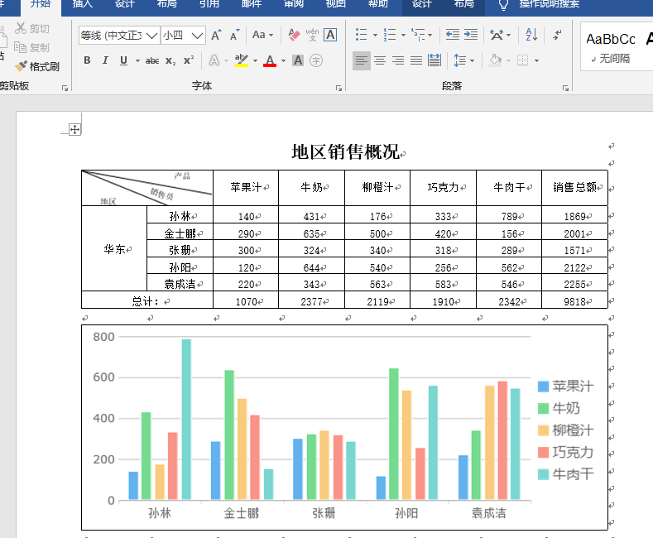Decrease paragraph indent
Viewport: 653px width, 538px height.
(452, 35)
